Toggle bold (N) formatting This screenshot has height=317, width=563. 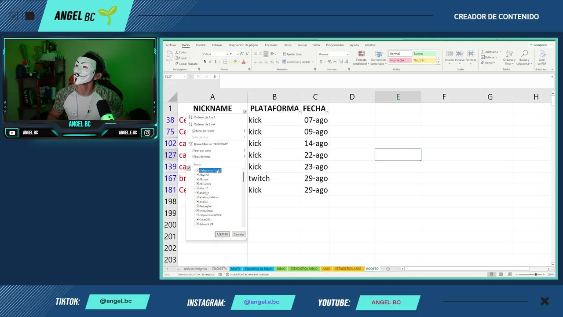(x=205, y=62)
